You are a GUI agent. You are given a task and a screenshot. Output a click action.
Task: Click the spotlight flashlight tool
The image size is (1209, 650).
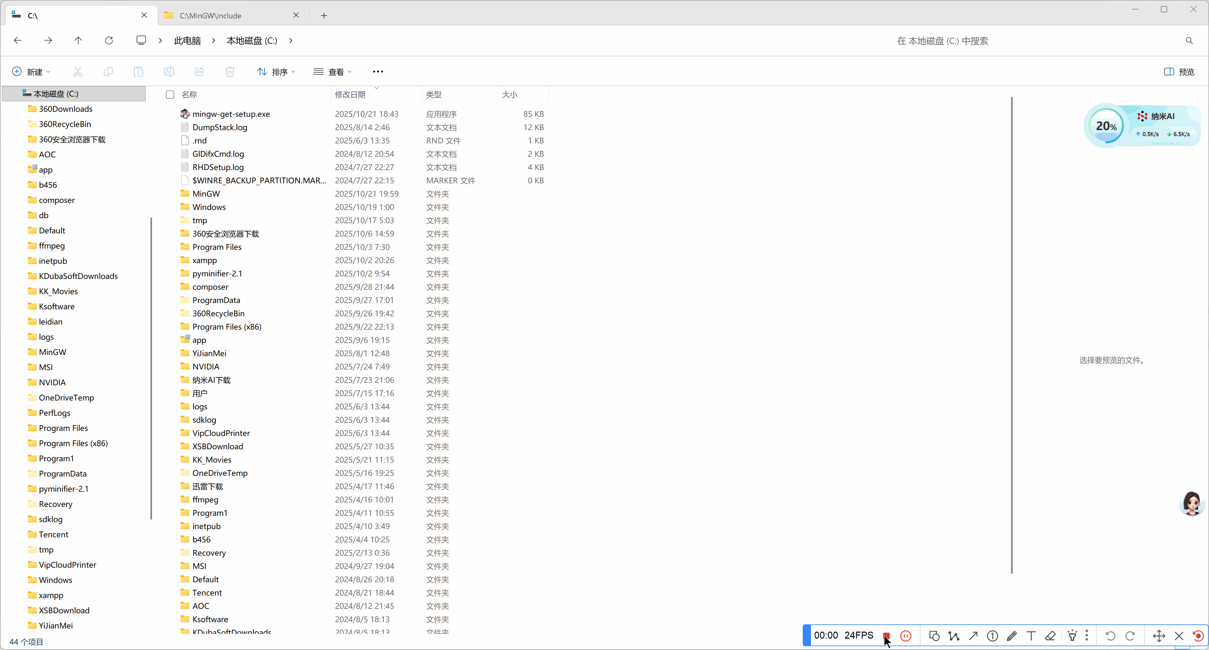point(1072,635)
